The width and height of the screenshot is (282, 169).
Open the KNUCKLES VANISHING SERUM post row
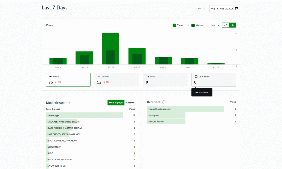(63, 121)
